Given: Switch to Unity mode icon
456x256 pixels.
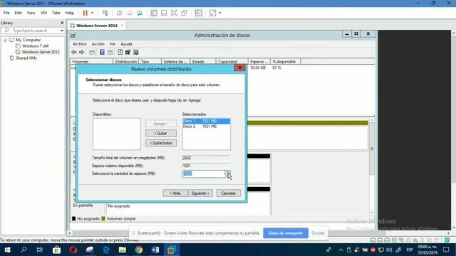Looking at the screenshot, I should (x=184, y=13).
